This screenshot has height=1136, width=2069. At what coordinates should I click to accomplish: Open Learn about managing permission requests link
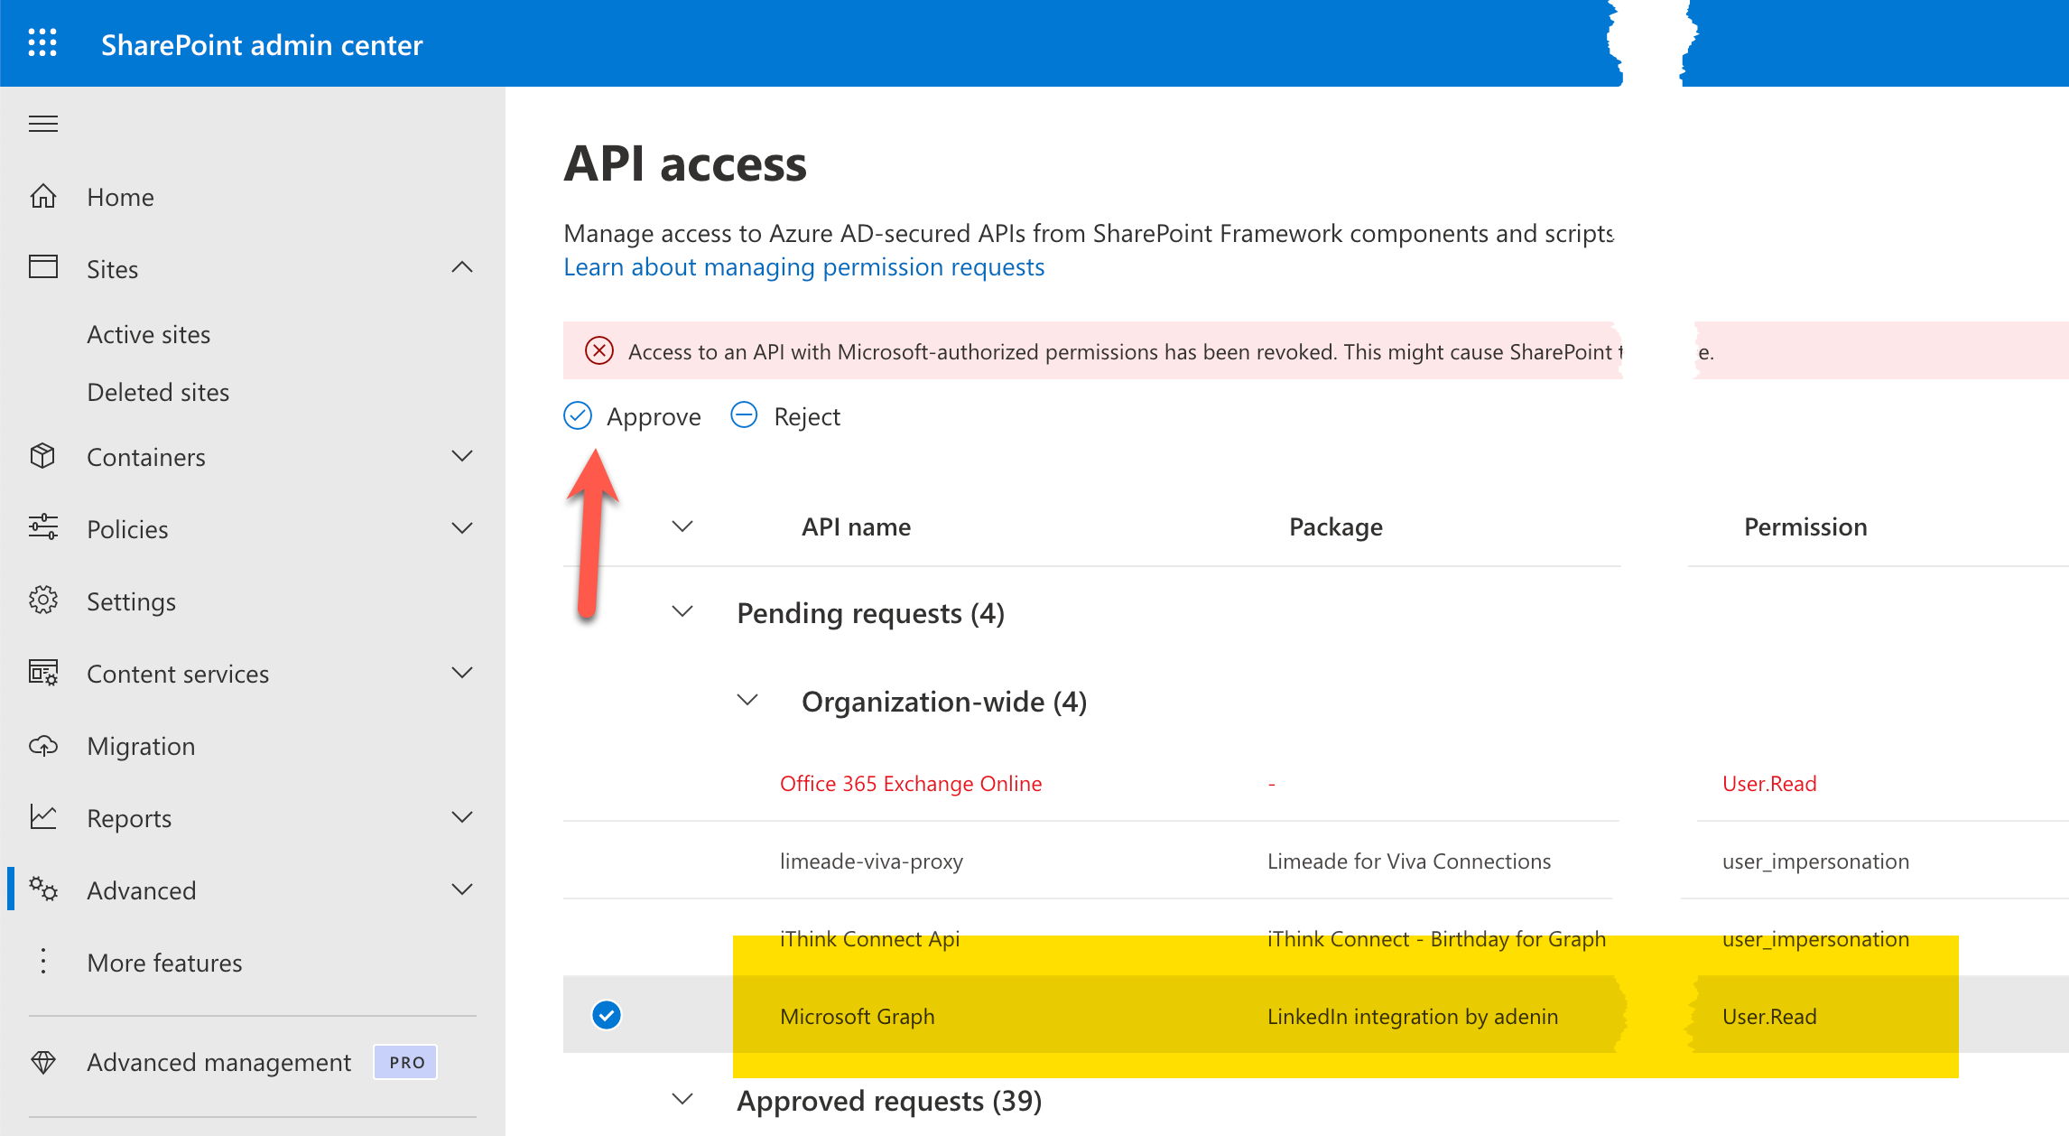tap(803, 267)
